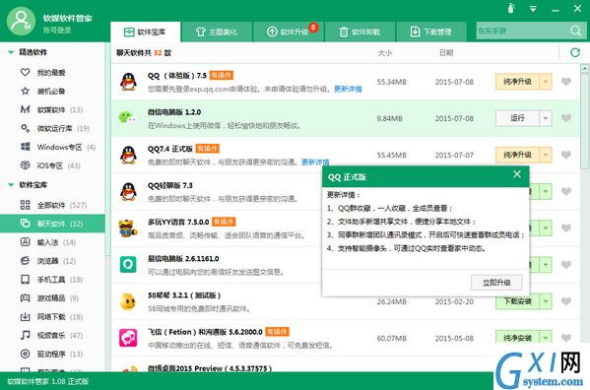Screen dimensions: 590x390
Task: Click 立即升级 in QQ 正式版 popup
Action: [496, 283]
